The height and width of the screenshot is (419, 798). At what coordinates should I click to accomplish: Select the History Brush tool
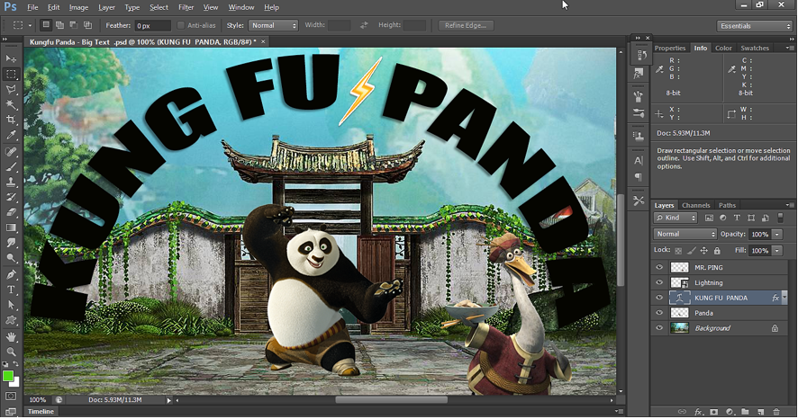tap(11, 197)
